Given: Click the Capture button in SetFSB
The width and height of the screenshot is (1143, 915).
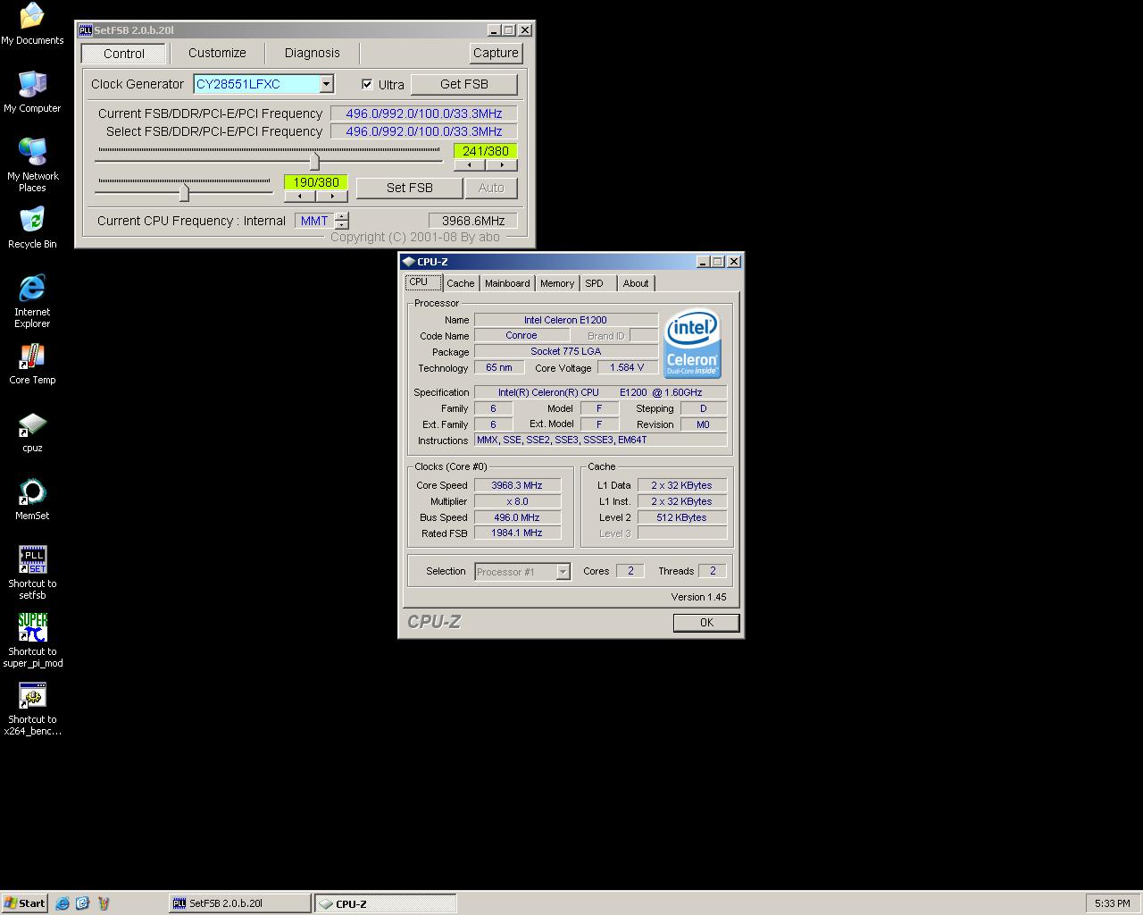Looking at the screenshot, I should point(496,53).
